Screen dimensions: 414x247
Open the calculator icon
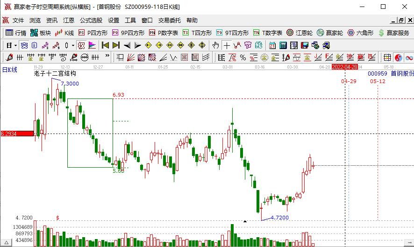[x=283, y=46]
